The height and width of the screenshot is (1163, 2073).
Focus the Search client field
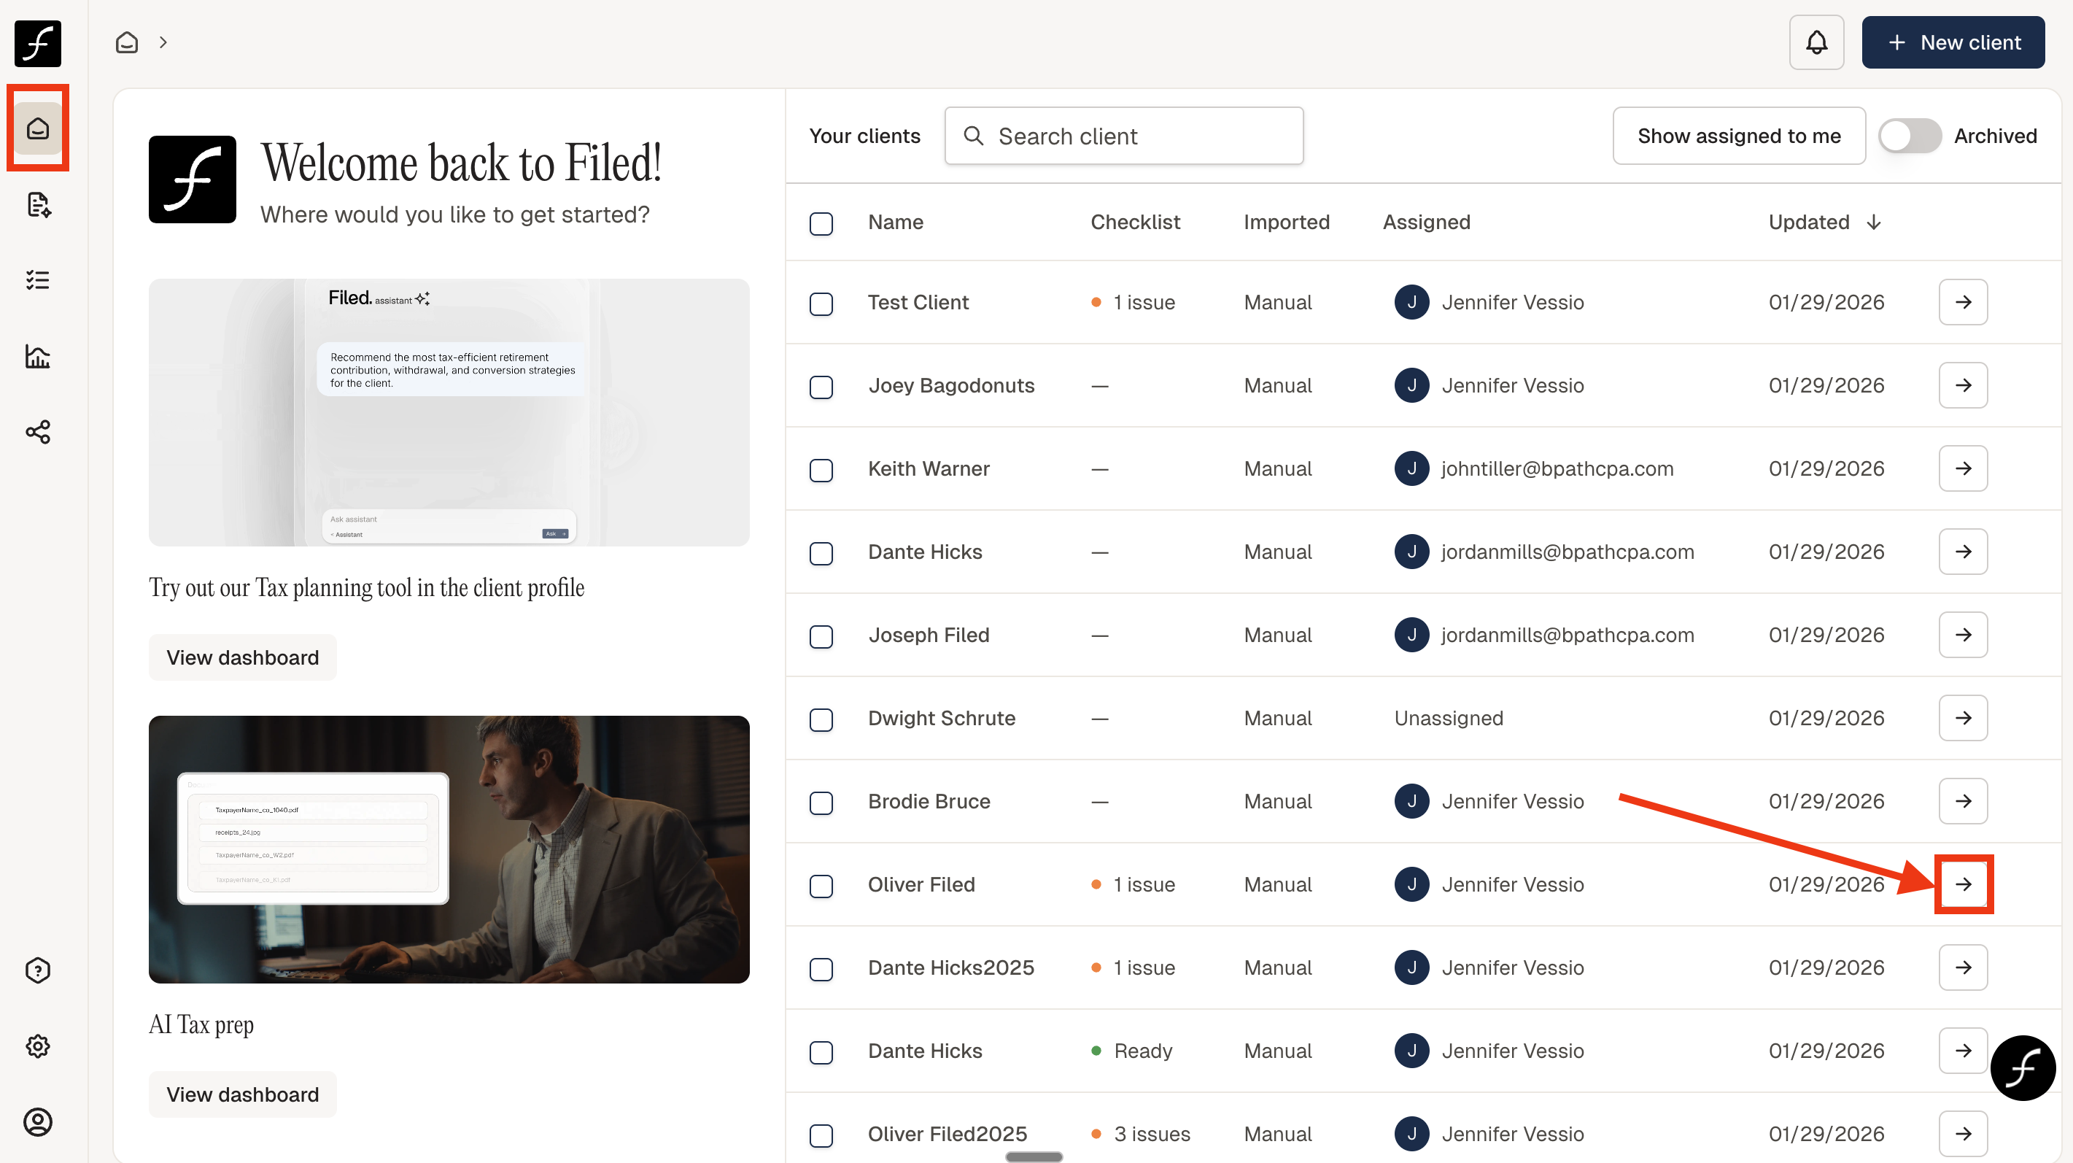tap(1123, 136)
